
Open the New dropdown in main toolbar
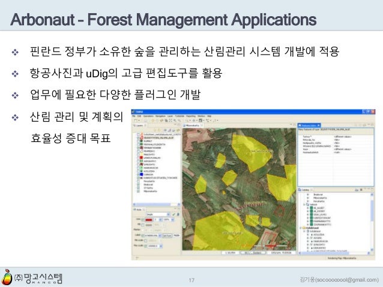(139, 120)
